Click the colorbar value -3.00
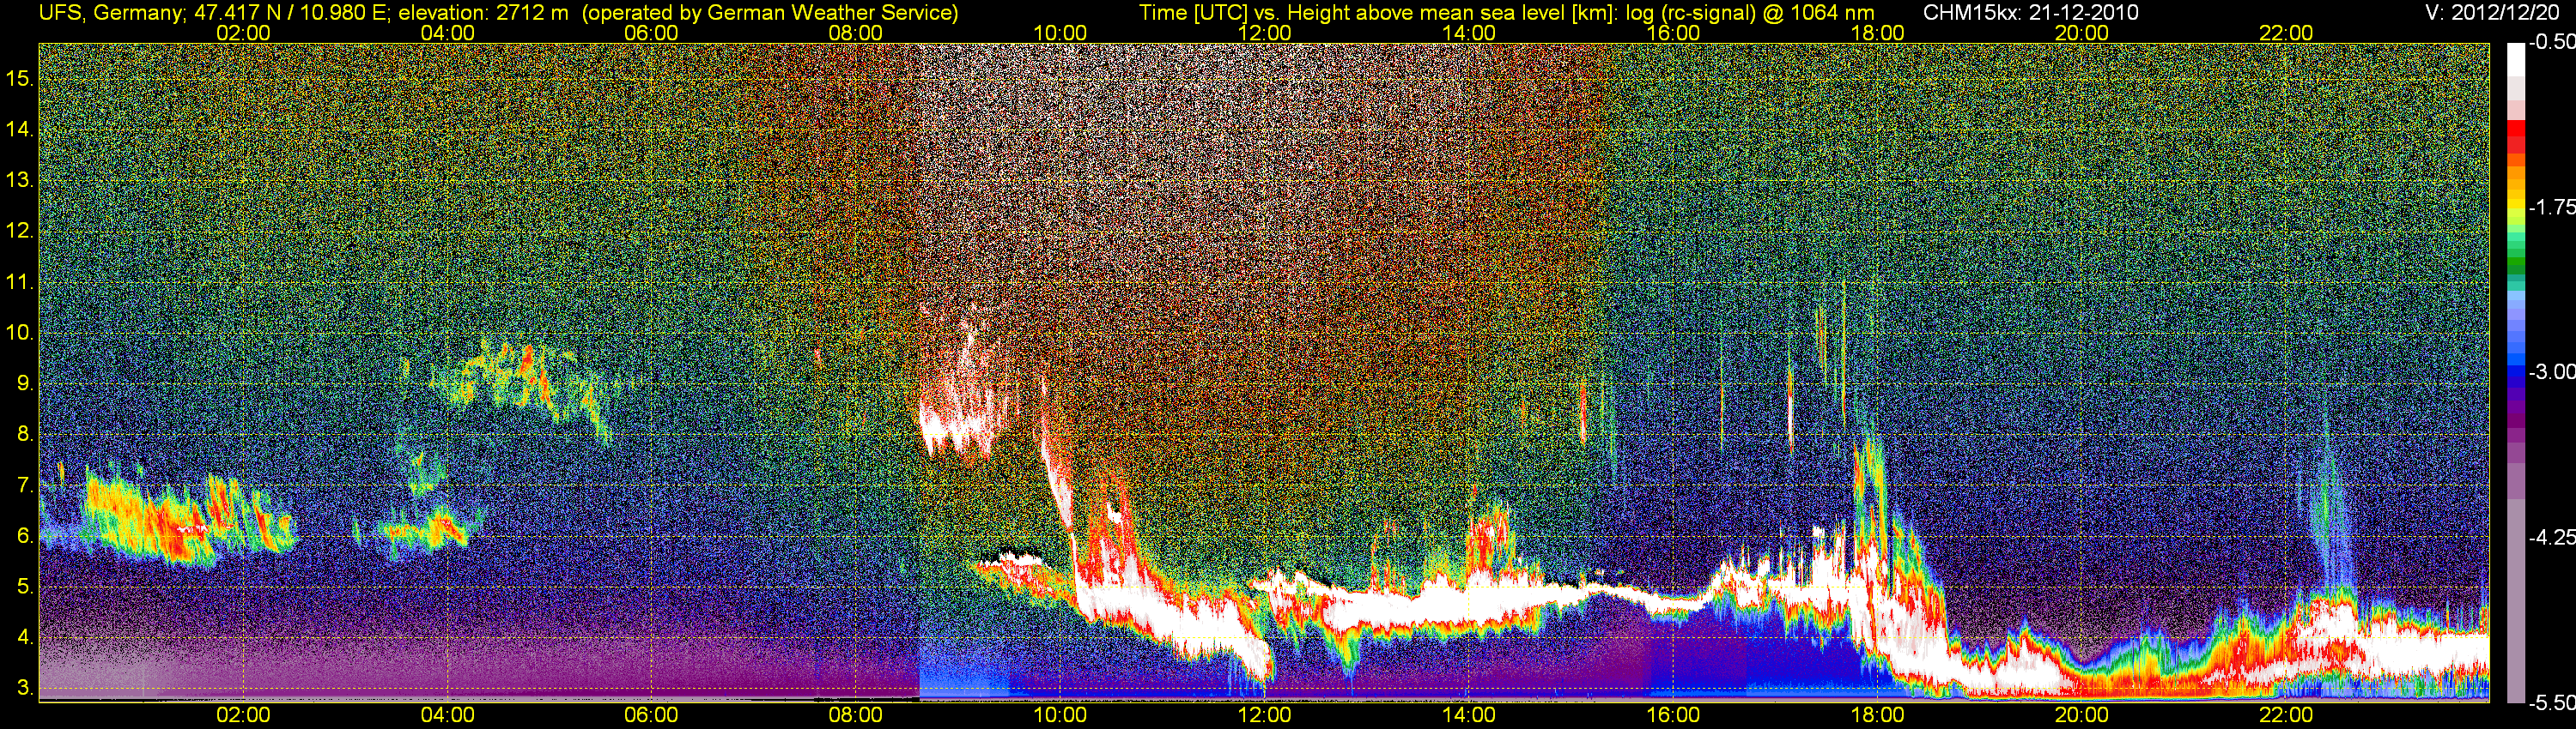This screenshot has height=729, width=2576. (2551, 371)
